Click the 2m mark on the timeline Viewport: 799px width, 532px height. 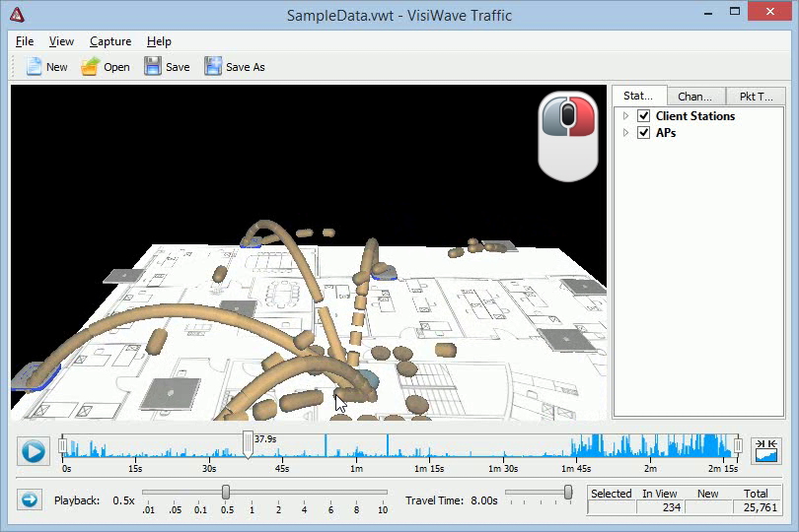(x=650, y=468)
